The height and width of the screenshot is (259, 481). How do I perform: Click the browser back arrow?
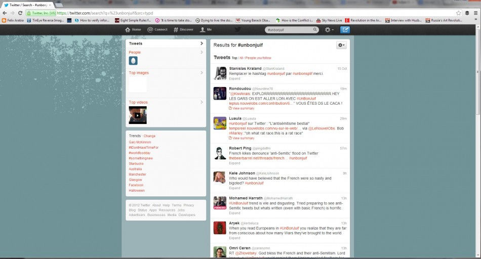click(x=5, y=13)
